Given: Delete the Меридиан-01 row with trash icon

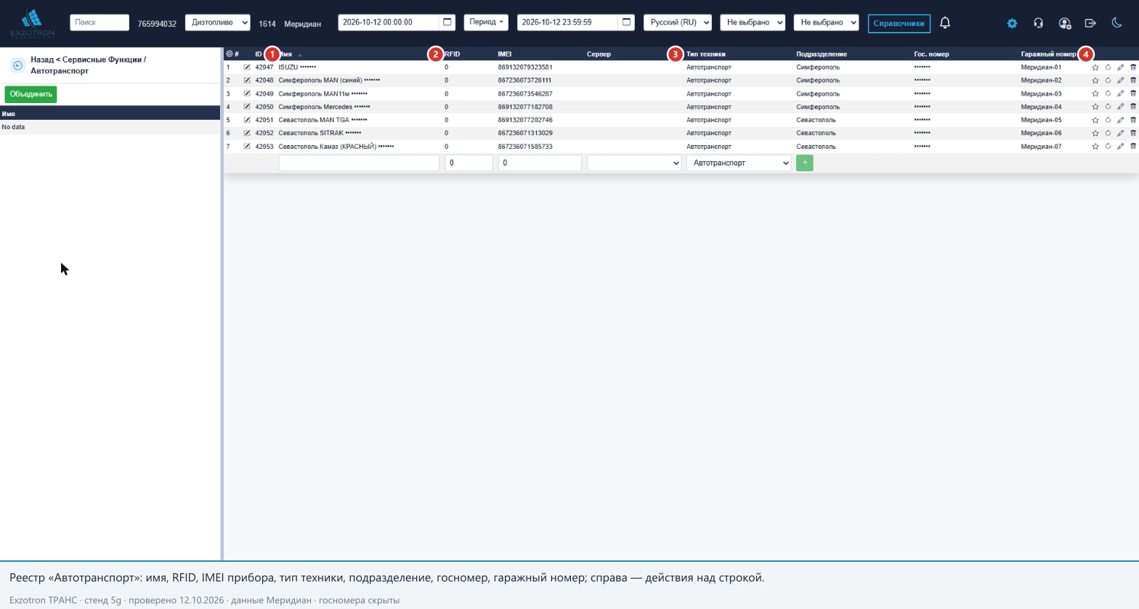Looking at the screenshot, I should coord(1133,68).
